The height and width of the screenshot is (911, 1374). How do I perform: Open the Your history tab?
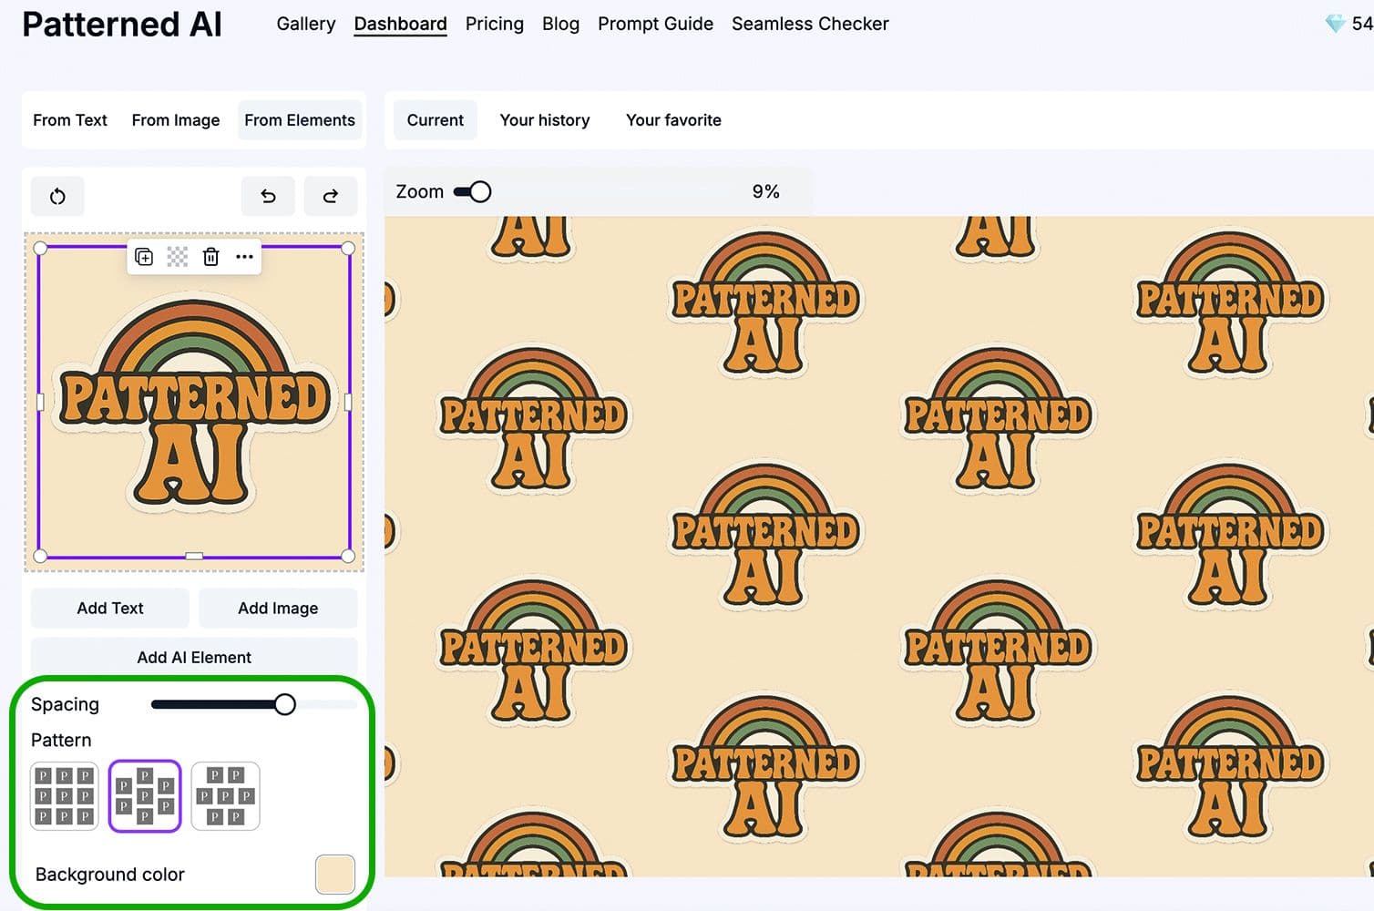pos(544,119)
